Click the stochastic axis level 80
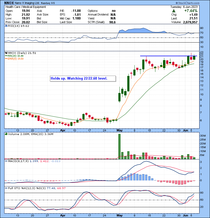Screen dimensions: 210x218 point(202,193)
